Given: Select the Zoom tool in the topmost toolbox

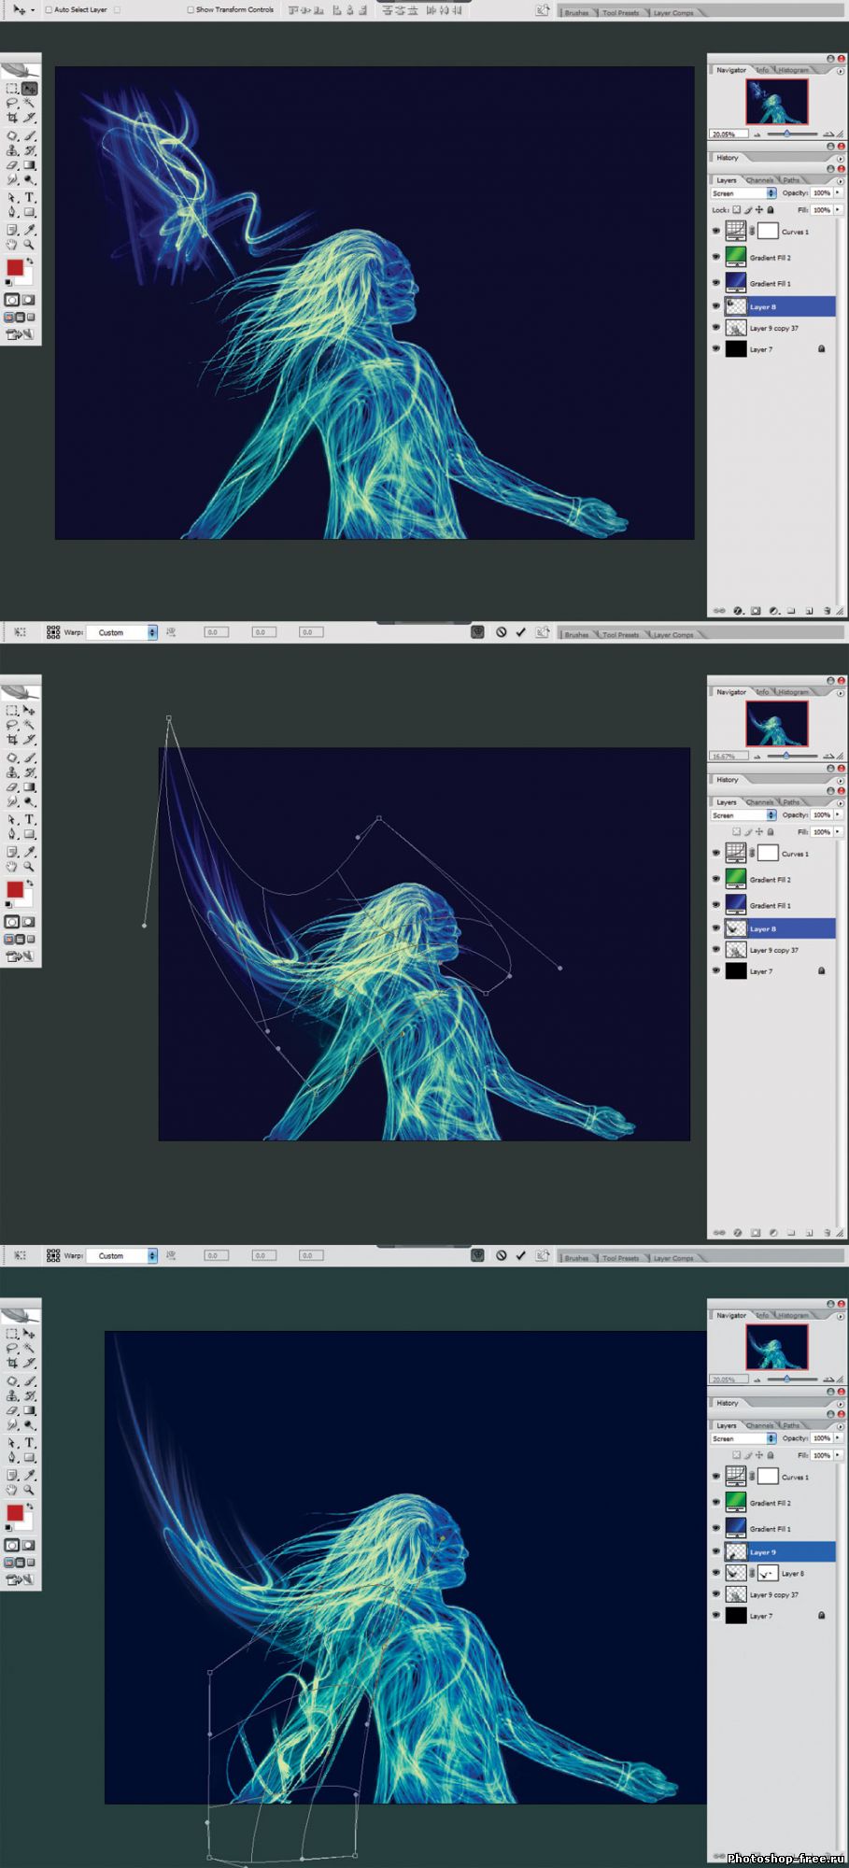Looking at the screenshot, I should tap(30, 245).
